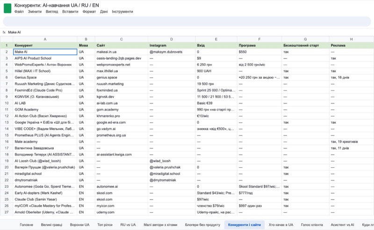
Task: Select column G header
Action: tap(305, 39)
